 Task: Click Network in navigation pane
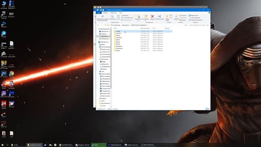click(x=102, y=71)
